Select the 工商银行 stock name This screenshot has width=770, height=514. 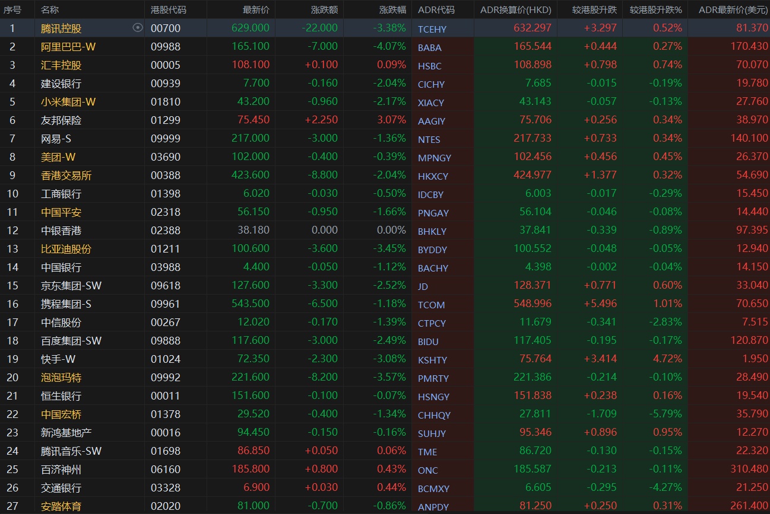61,193
